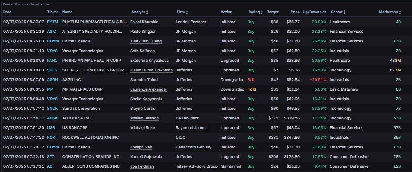Viewport: 412px width, 172px height.
Task: Click the 488M marketcap value
Action: click(395, 60)
